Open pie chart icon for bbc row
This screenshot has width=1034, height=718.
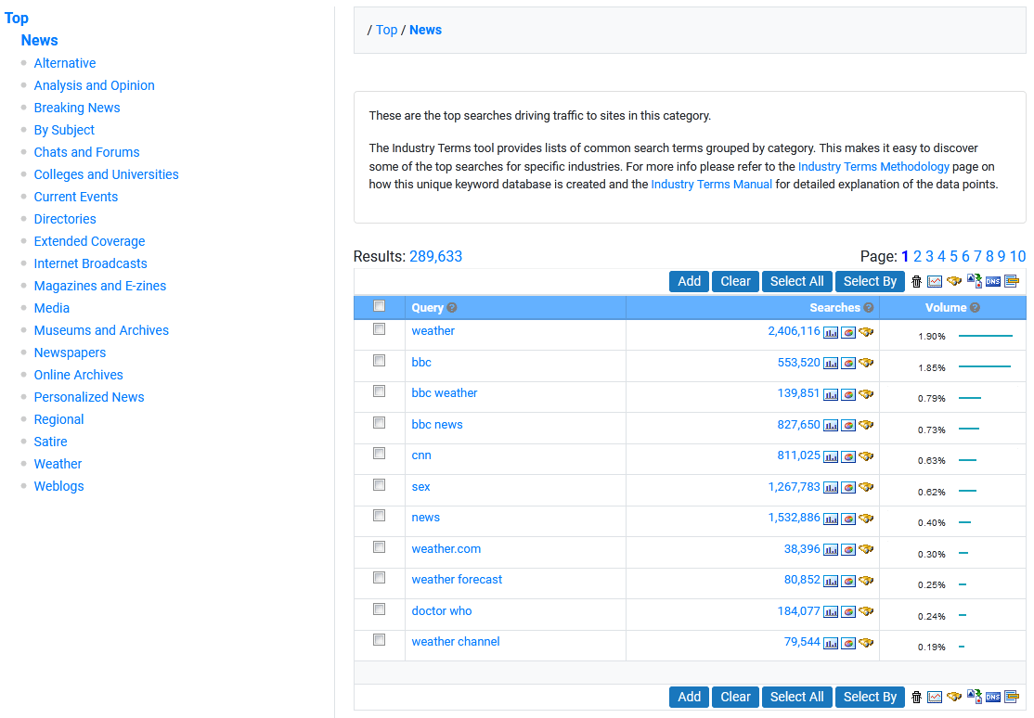click(x=848, y=364)
